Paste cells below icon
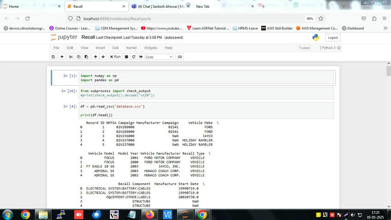The width and height of the screenshot is (391, 220). click(x=86, y=57)
